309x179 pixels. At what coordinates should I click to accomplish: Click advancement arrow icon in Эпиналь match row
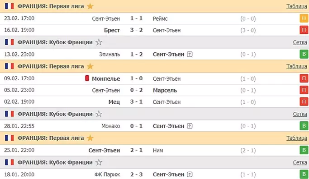click(190, 54)
